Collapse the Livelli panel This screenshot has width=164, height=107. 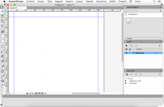[x=125, y=42]
